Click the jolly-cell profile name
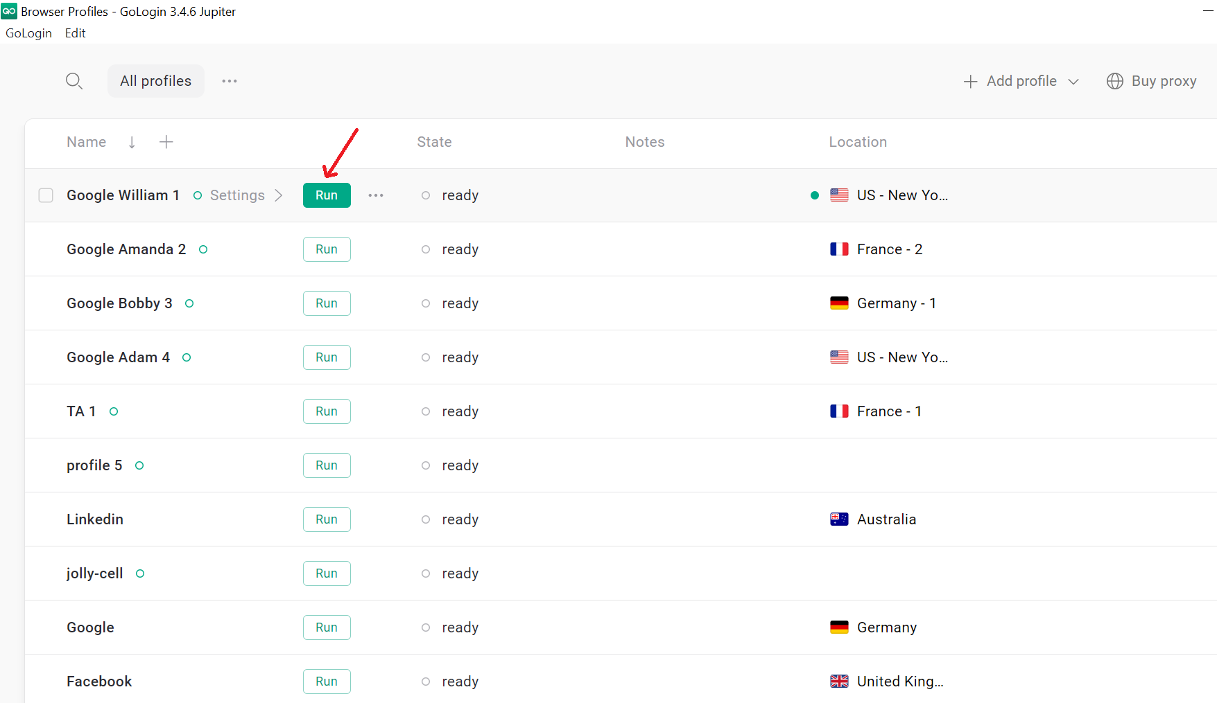This screenshot has height=703, width=1217. point(94,573)
